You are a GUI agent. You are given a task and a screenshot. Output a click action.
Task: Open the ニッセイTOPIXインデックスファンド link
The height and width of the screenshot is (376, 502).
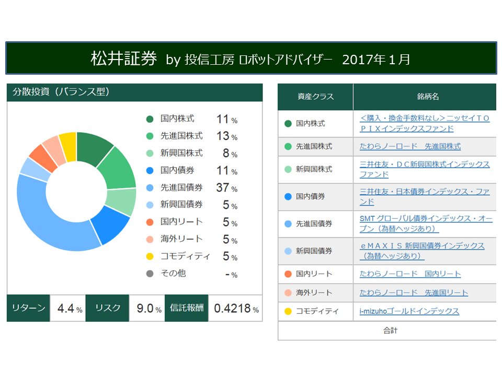pos(425,123)
